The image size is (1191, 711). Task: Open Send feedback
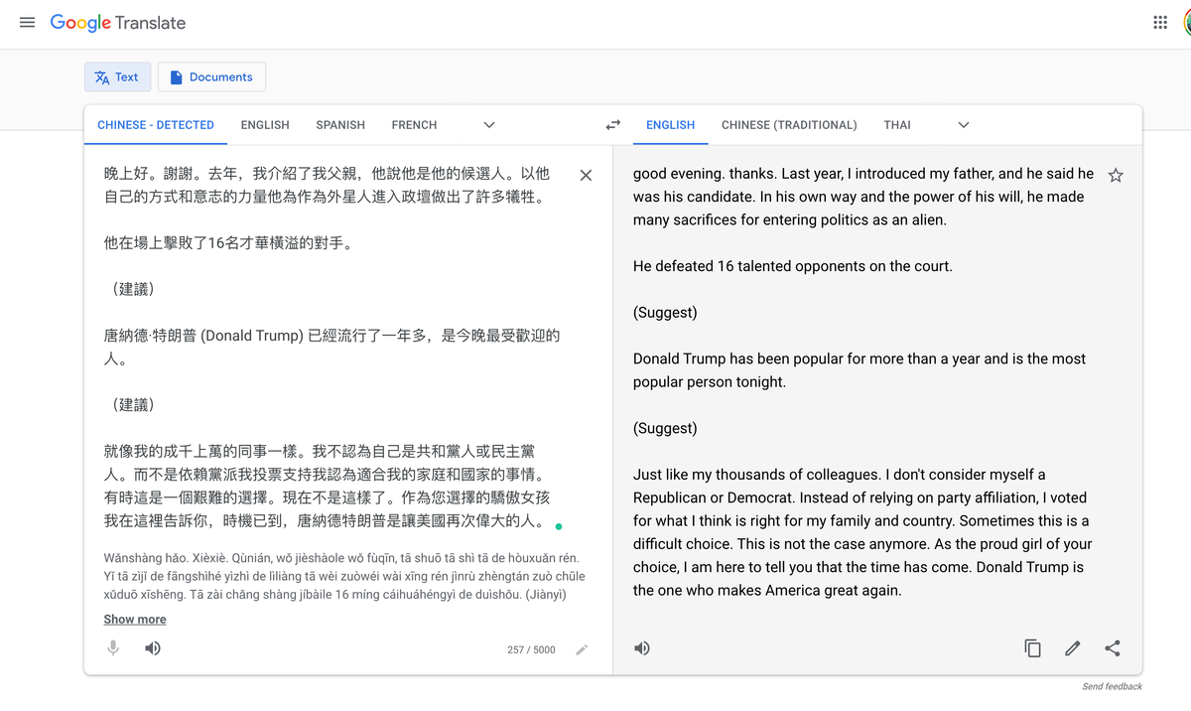1111,685
